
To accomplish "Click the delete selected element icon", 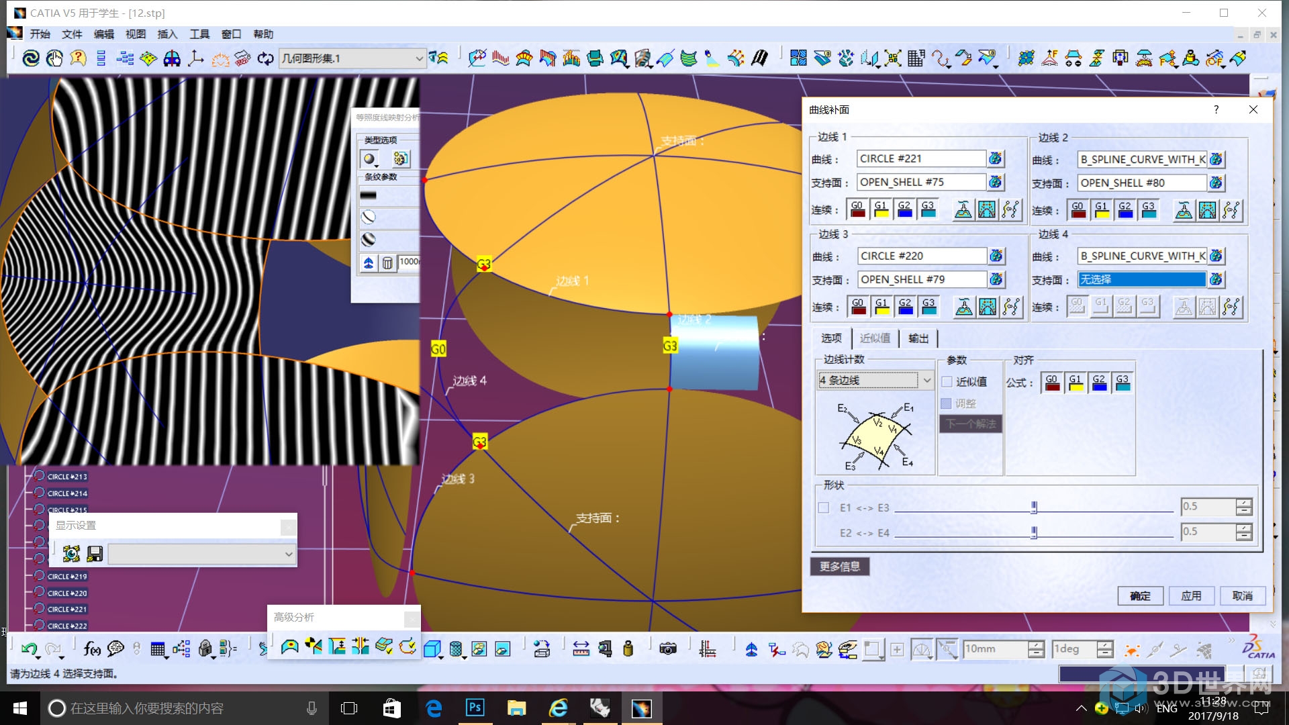I will (387, 261).
